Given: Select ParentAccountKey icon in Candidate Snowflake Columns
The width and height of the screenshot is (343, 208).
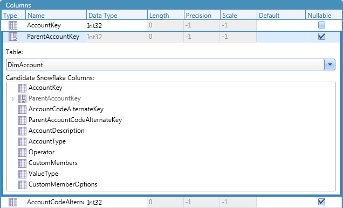Looking at the screenshot, I should (22, 98).
